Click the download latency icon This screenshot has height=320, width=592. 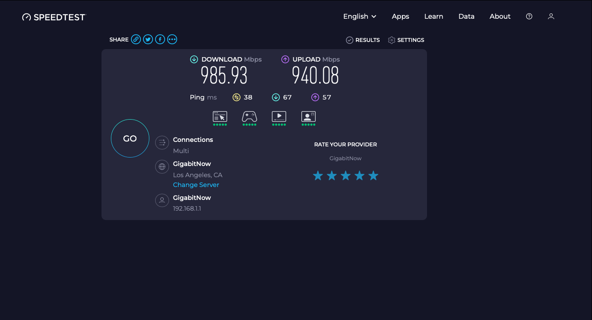click(x=276, y=97)
